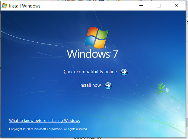This screenshot has width=188, height=139.
Task: Click the Install now arrow icon
Action: click(x=108, y=86)
